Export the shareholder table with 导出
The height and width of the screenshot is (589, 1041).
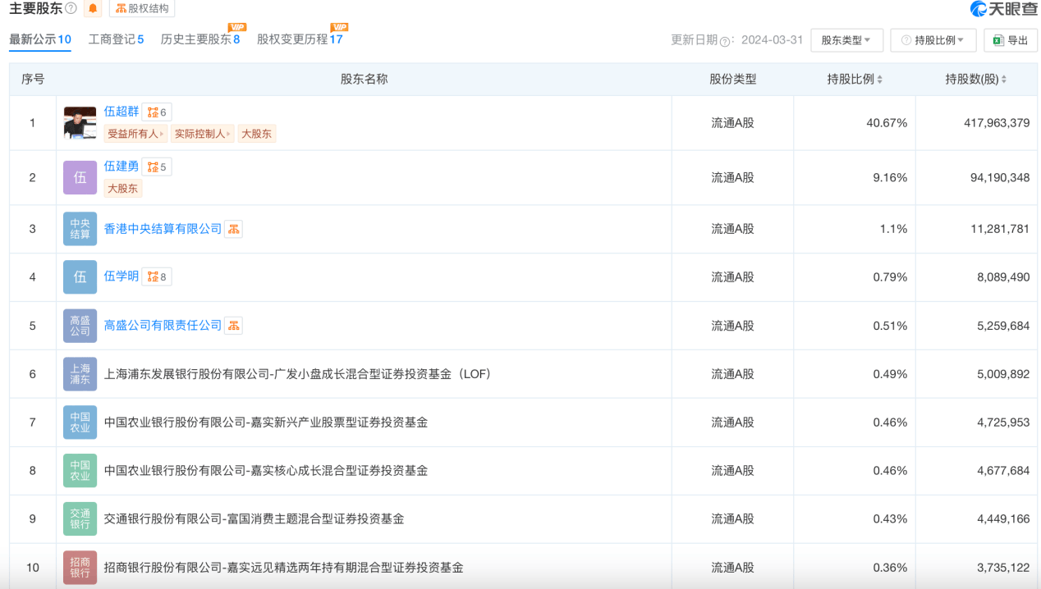click(x=1011, y=40)
